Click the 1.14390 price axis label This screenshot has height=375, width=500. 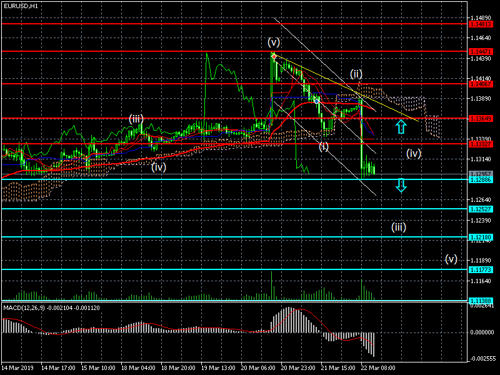tap(481, 59)
